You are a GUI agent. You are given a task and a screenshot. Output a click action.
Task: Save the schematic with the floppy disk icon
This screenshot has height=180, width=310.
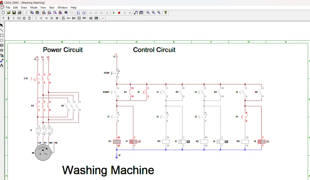(14, 13)
